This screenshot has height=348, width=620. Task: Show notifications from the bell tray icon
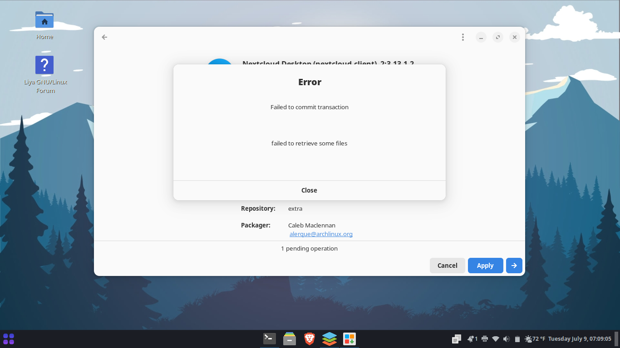(472, 339)
